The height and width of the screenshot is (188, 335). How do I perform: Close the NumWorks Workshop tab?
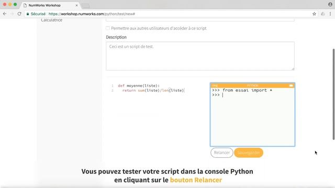[77, 5]
